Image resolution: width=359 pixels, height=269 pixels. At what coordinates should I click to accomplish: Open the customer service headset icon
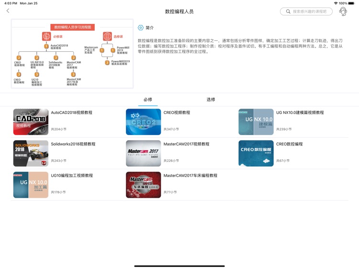pos(343,11)
